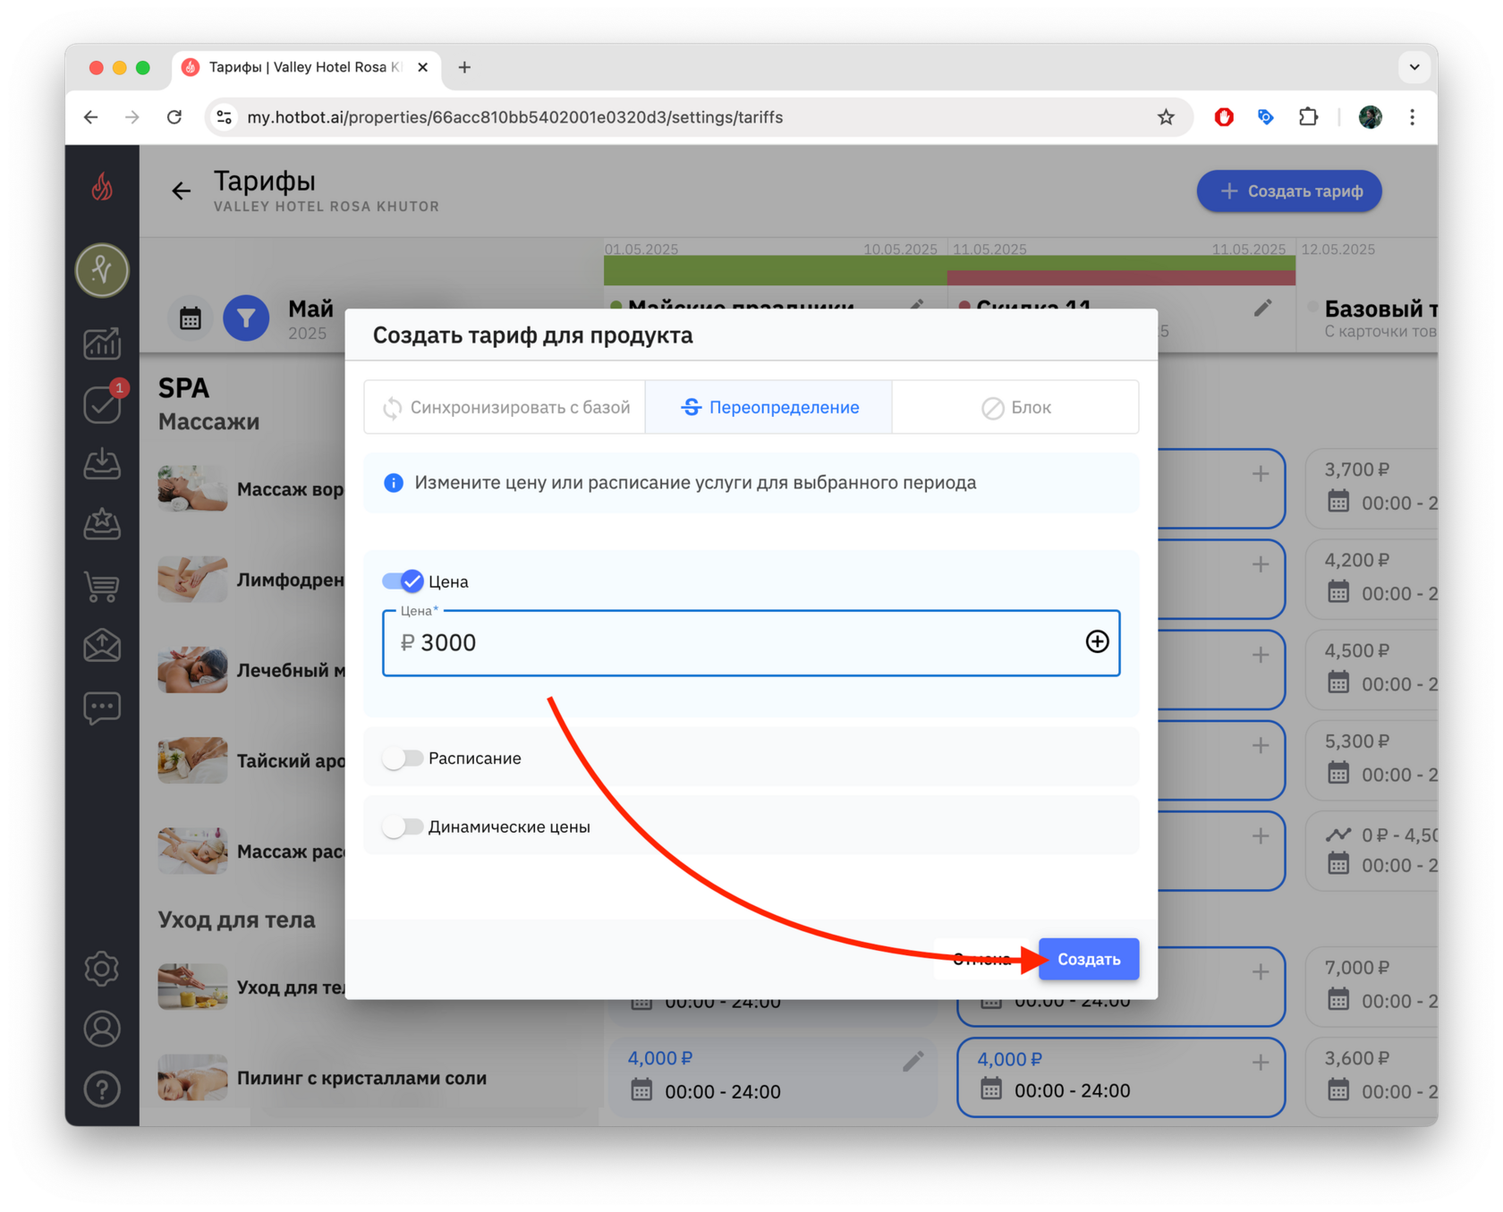
Task: Click plus in Пилинг с кристаллами соли row
Action: tap(1261, 1062)
